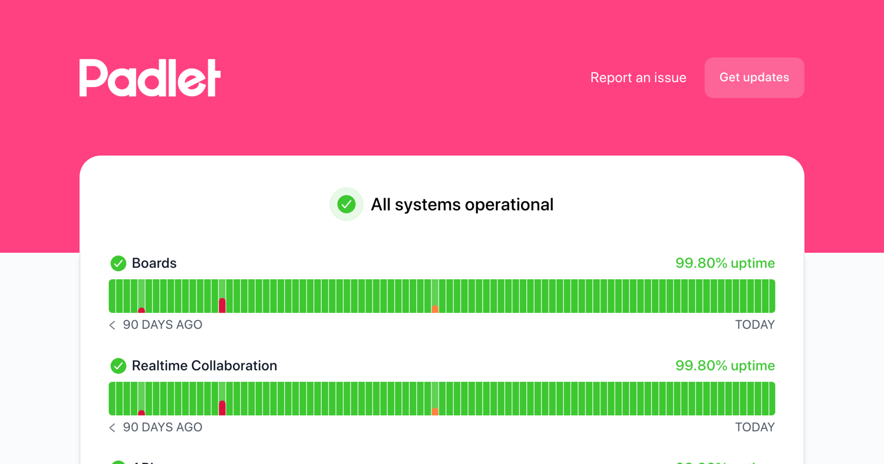Expand earlier history with the Boards back chevron
The height and width of the screenshot is (464, 884).
112,325
